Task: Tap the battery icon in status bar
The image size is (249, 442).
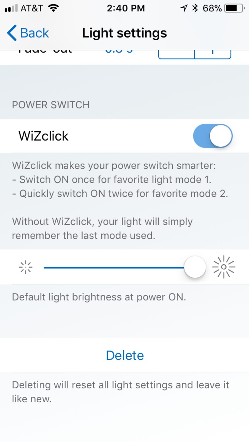Action: 234,8
